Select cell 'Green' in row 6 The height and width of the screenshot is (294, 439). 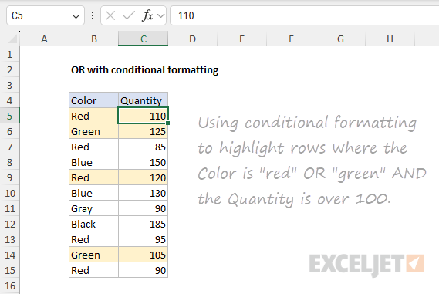click(94, 131)
